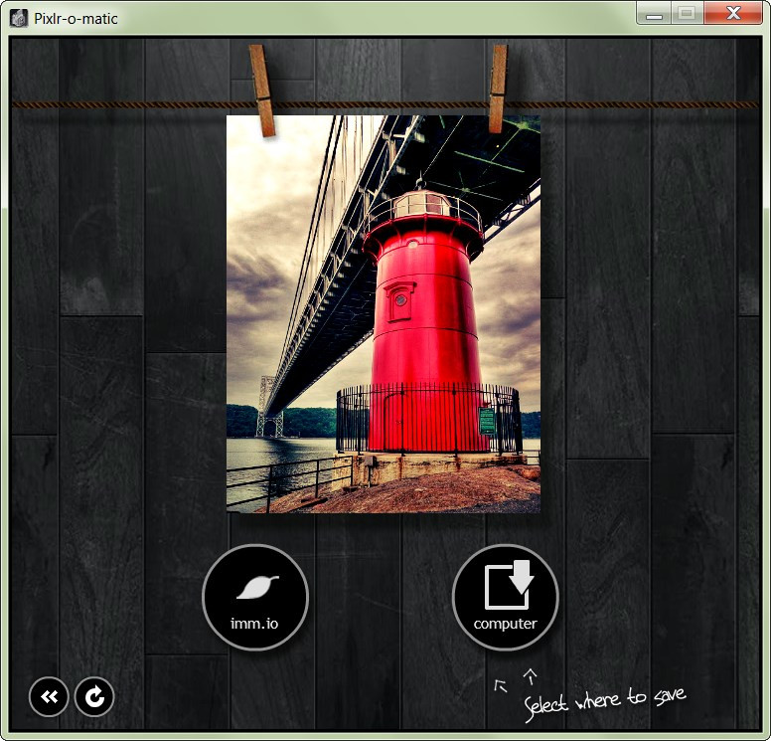The image size is (771, 741).
Task: Click the lighthouse photo preview
Action: coord(384,314)
